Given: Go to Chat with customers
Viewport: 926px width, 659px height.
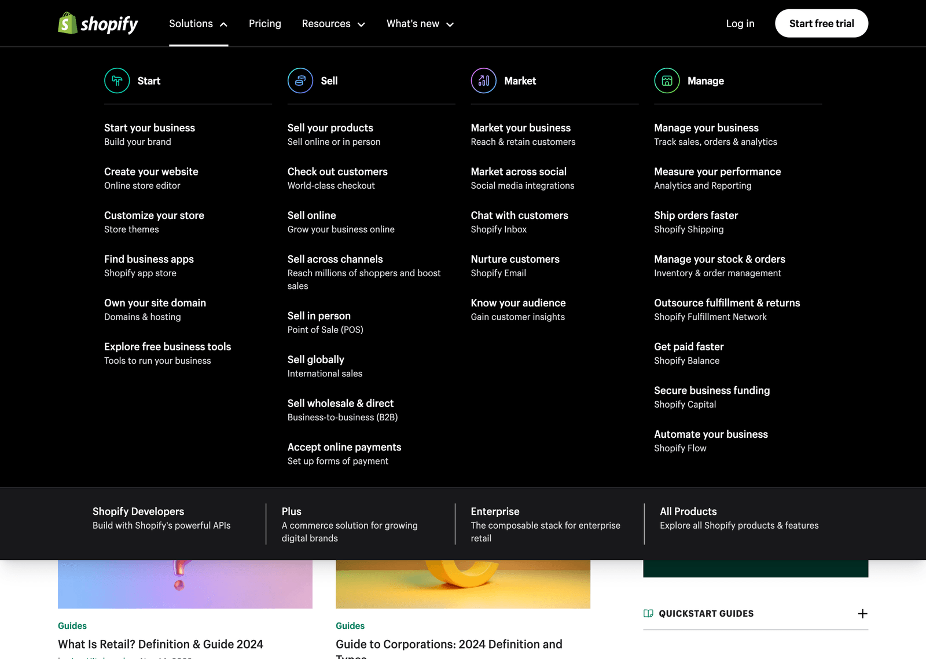Looking at the screenshot, I should point(519,222).
